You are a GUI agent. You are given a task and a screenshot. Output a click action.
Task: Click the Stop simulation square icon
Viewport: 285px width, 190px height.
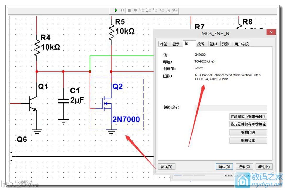(129, 10)
